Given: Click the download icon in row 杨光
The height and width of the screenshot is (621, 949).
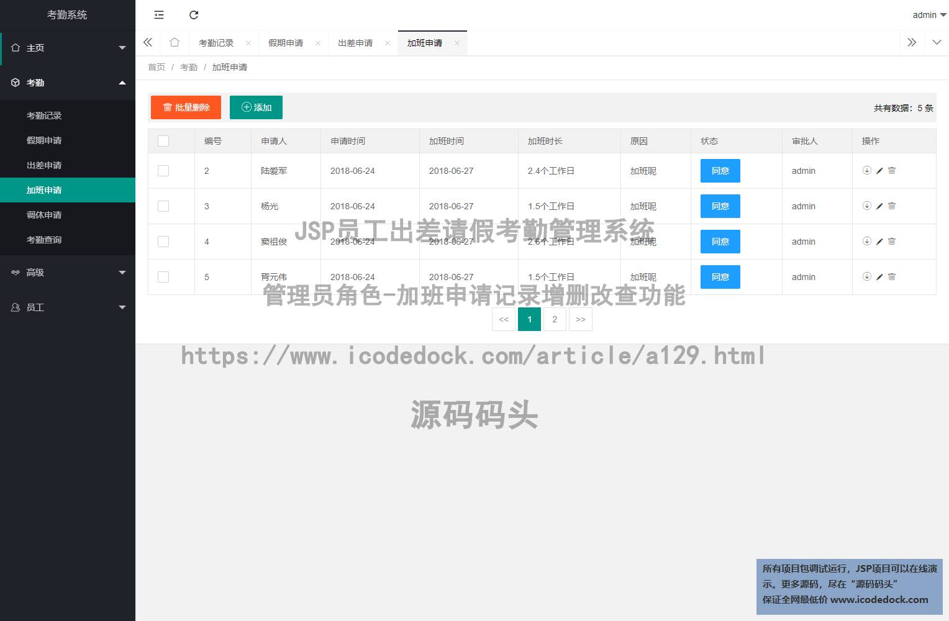Looking at the screenshot, I should pos(867,206).
